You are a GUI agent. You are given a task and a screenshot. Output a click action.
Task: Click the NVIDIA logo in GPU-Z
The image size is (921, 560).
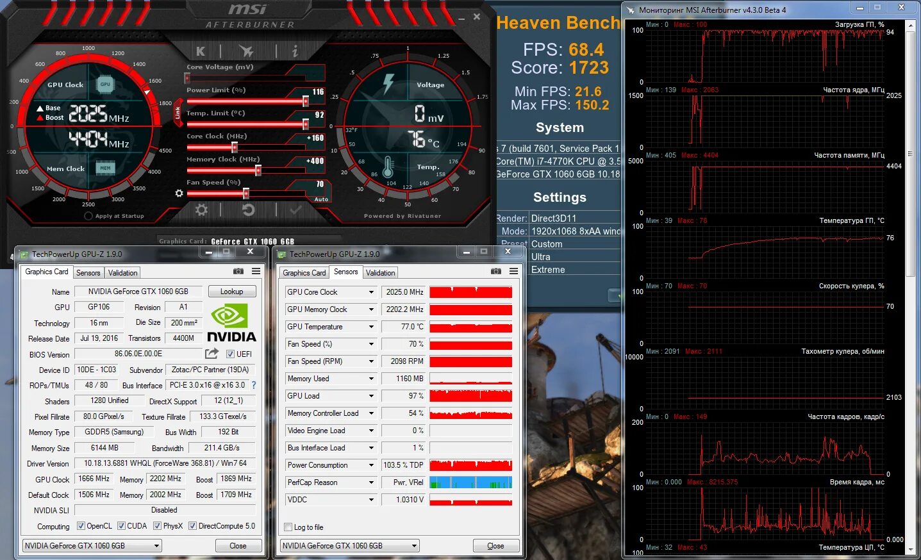coord(231,324)
